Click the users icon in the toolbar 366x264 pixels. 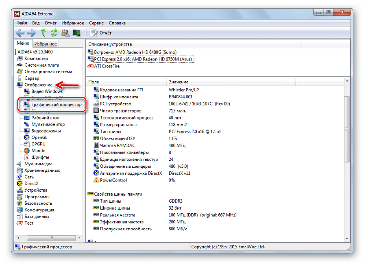pyautogui.click(x=65, y=33)
